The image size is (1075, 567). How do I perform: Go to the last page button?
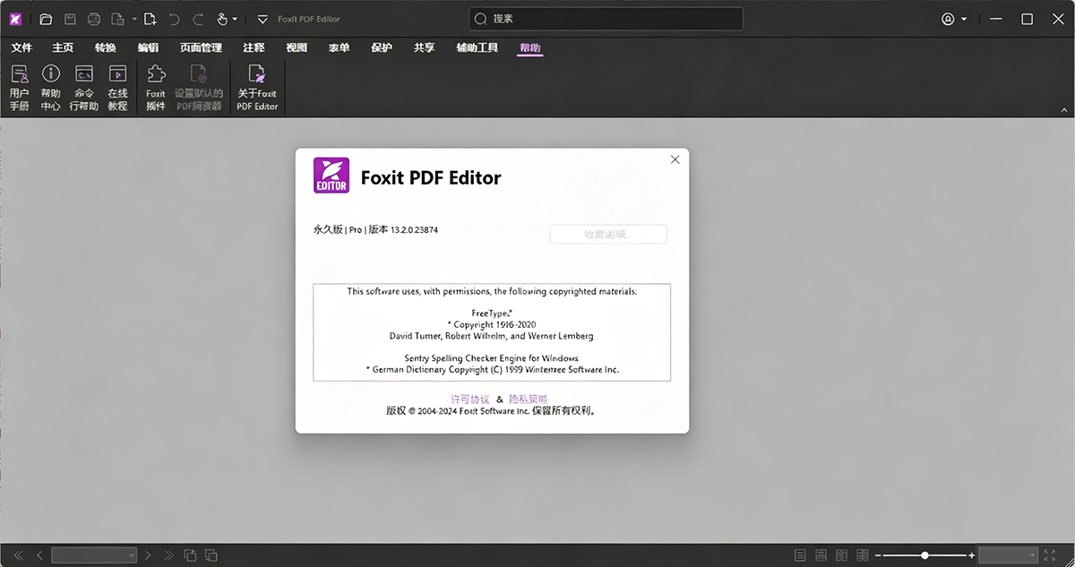[168, 555]
